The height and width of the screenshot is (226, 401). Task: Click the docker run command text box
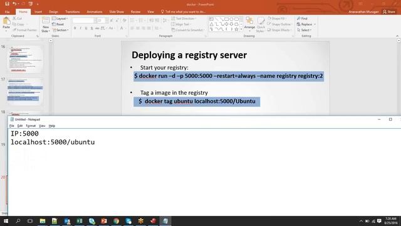229,76
